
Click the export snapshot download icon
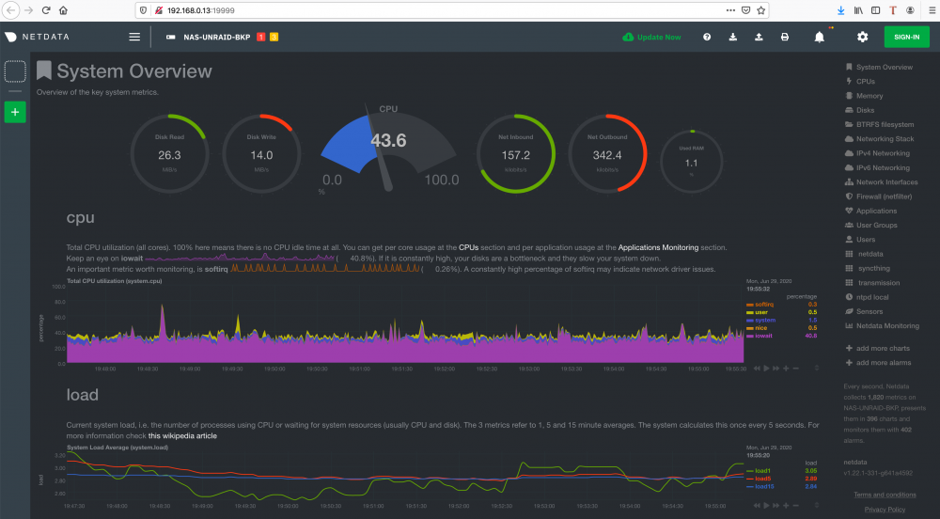[732, 38]
